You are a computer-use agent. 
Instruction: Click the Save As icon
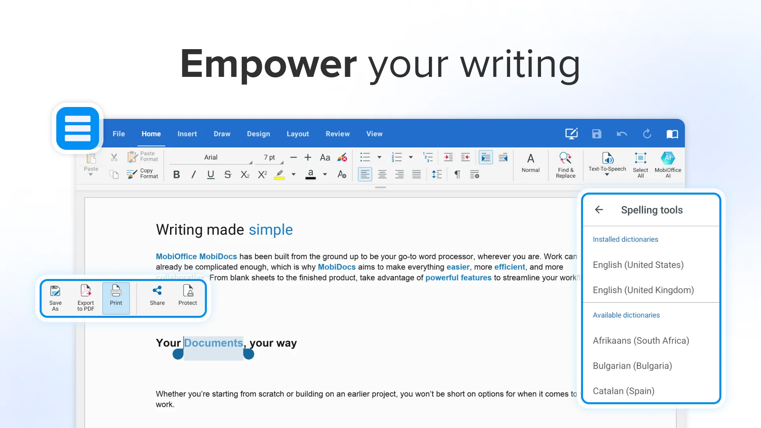click(55, 298)
